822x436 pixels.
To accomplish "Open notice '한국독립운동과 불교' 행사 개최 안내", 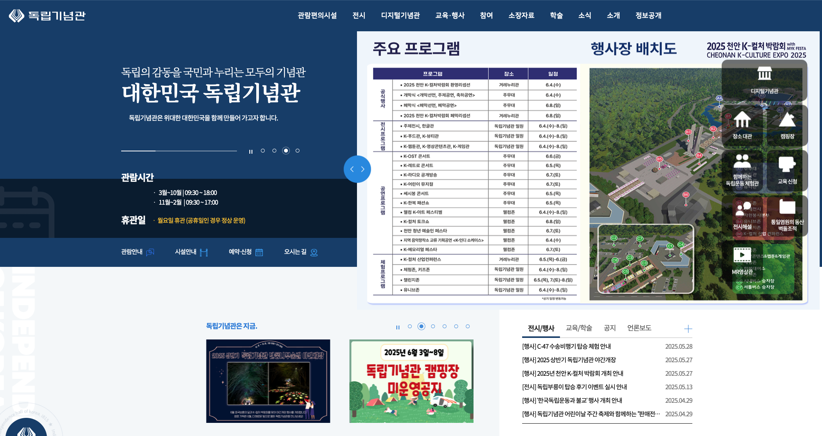I will (572, 400).
